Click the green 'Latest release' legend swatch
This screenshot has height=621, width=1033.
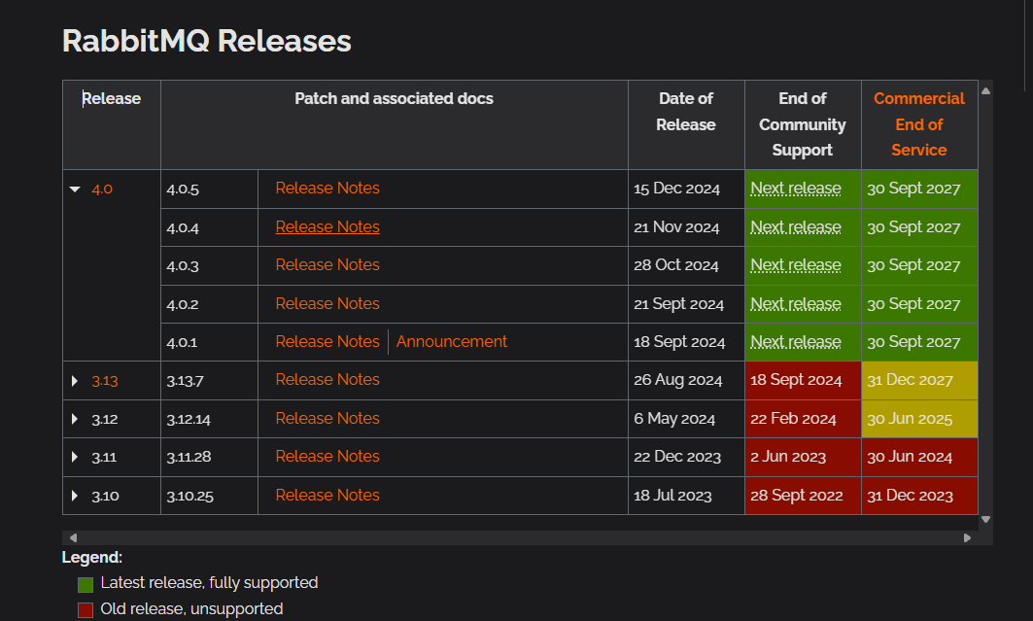click(x=86, y=585)
